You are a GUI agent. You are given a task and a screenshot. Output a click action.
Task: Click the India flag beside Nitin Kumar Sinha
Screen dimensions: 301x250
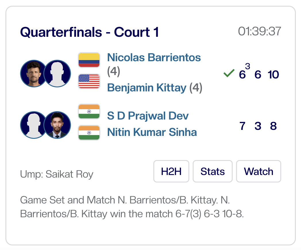89,133
